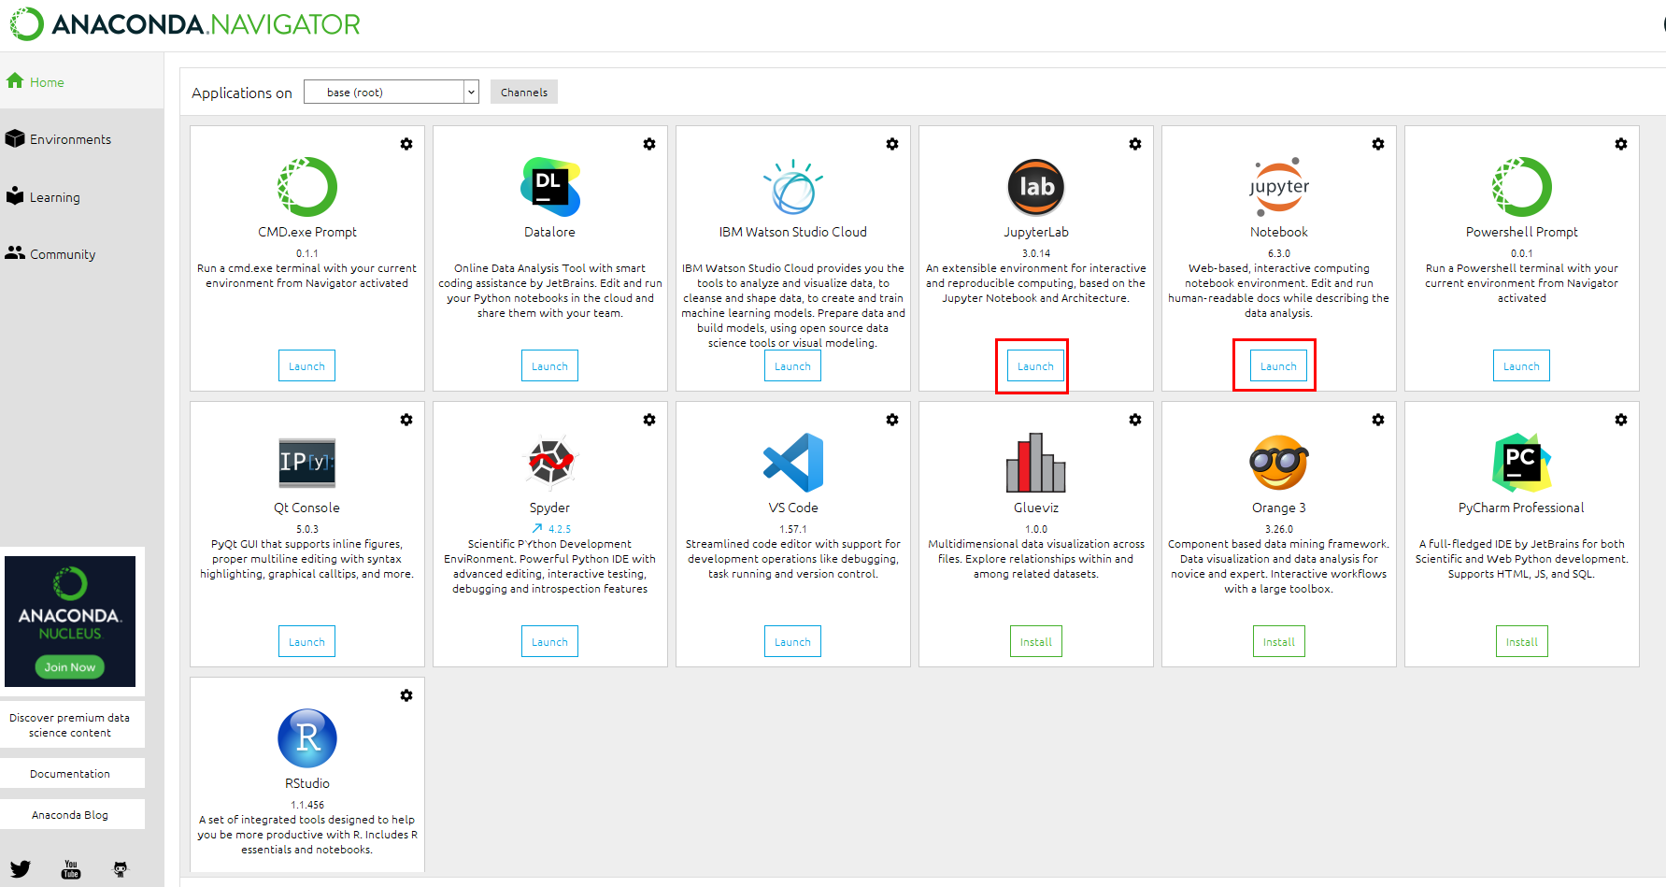Open the Twitter link icon

tap(21, 869)
